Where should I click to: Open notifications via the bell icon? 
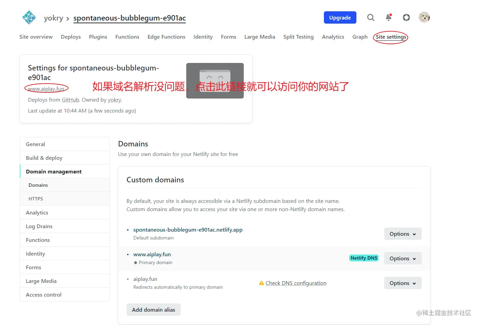(389, 17)
